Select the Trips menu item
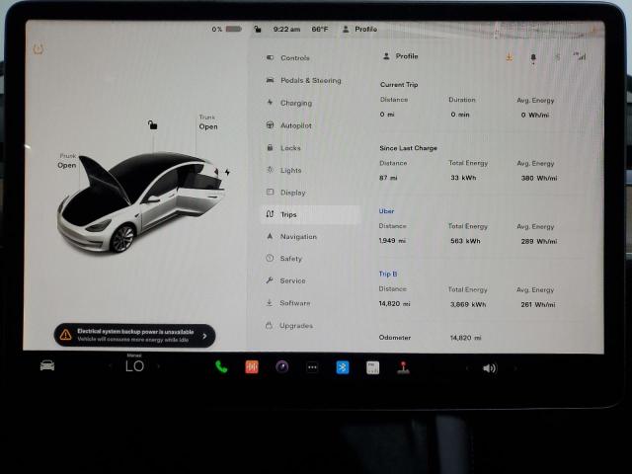Image resolution: width=632 pixels, height=474 pixels. (310, 214)
